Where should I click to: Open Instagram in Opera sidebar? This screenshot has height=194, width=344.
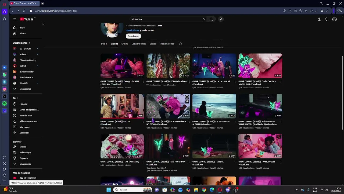[x=5, y=89]
